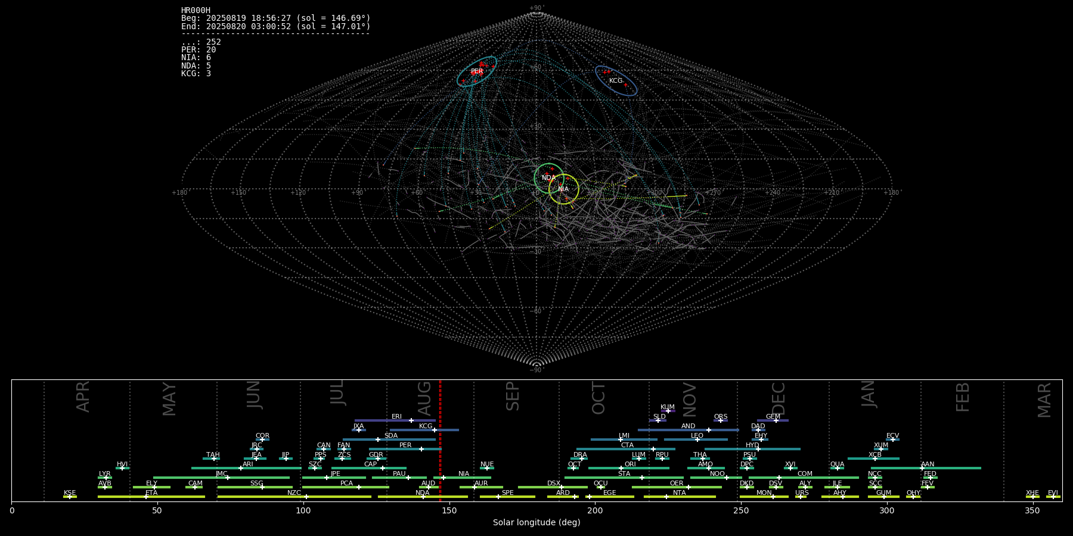The image size is (1073, 536).
Task: Click the 'PER' activity bar label in the timeline
Action: click(x=405, y=445)
